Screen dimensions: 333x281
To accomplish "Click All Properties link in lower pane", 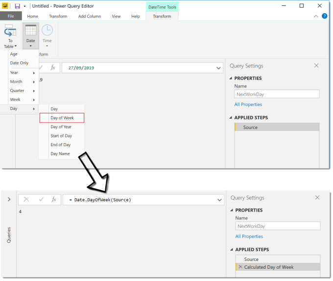I will coord(249,237).
